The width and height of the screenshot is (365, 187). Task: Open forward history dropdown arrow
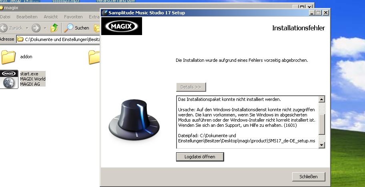pos(45,28)
